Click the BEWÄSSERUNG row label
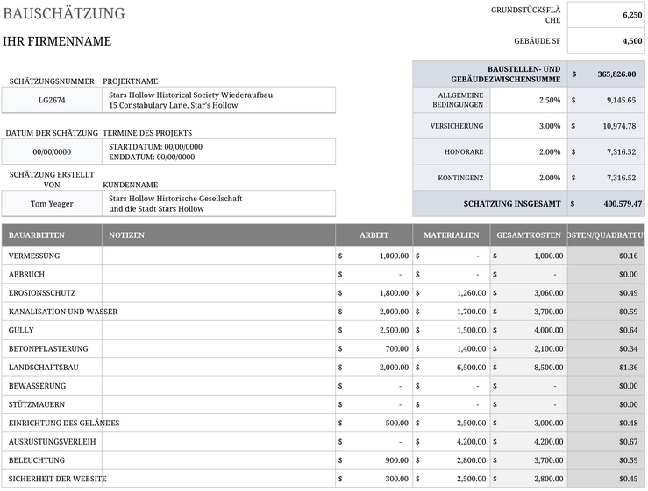The width and height of the screenshot is (648, 491). click(x=37, y=386)
